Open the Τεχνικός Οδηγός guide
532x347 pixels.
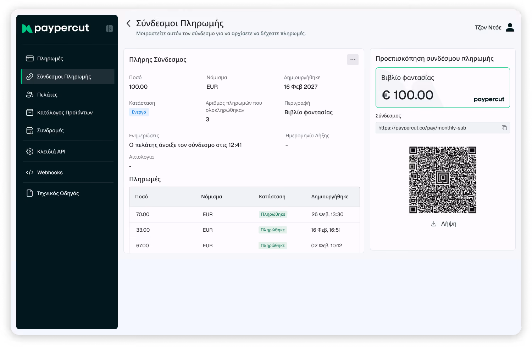pyautogui.click(x=67, y=193)
